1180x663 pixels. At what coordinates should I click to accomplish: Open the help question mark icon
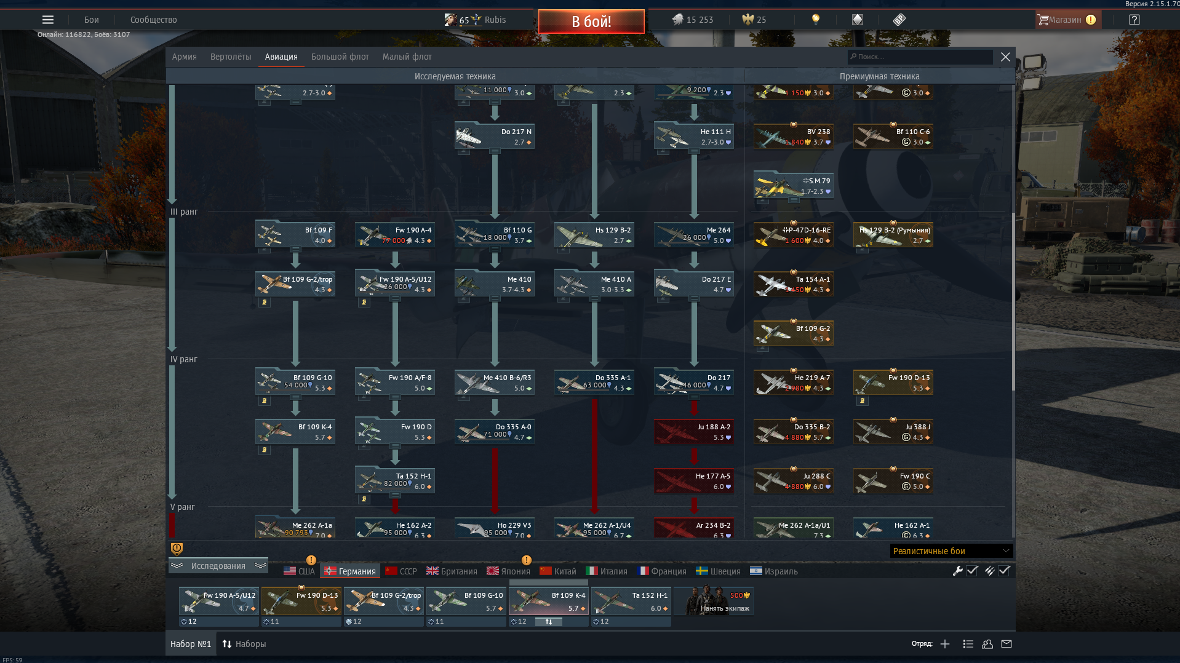(x=1134, y=20)
